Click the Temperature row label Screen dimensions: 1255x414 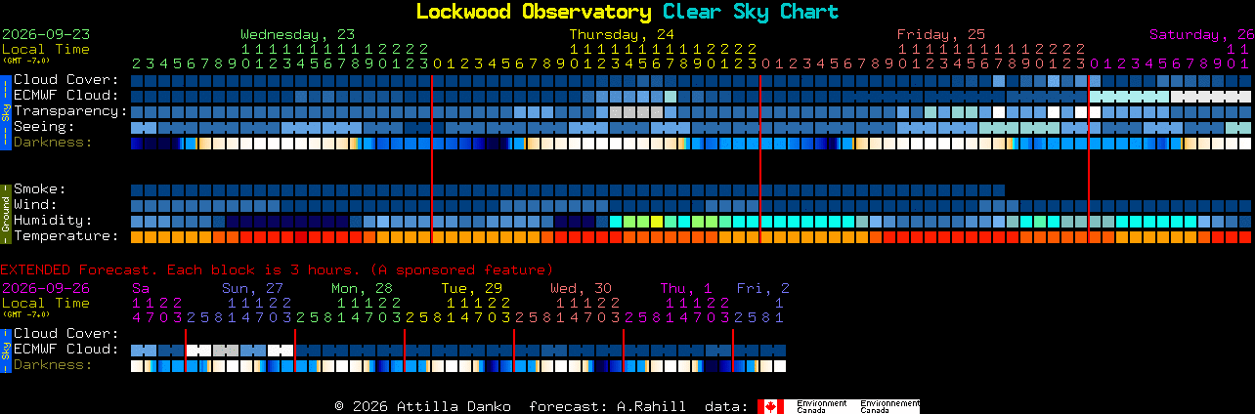[x=66, y=236]
